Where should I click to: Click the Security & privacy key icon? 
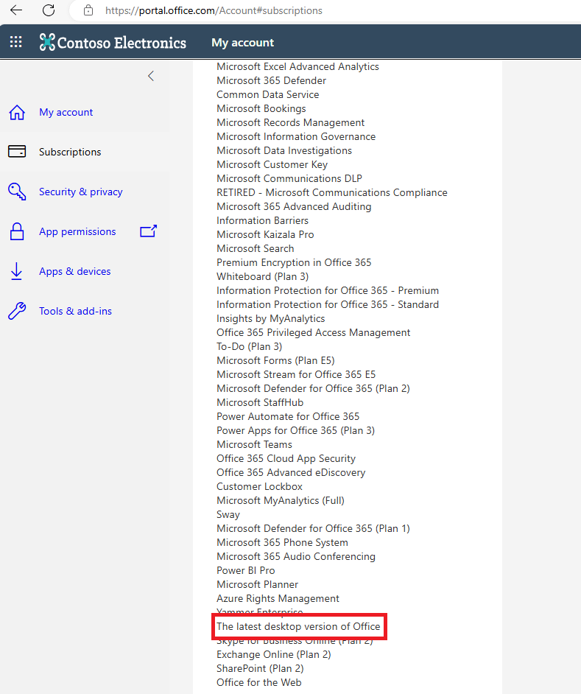[x=17, y=192]
